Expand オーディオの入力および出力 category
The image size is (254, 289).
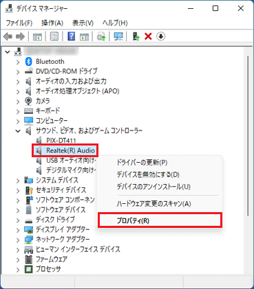pos(18,82)
